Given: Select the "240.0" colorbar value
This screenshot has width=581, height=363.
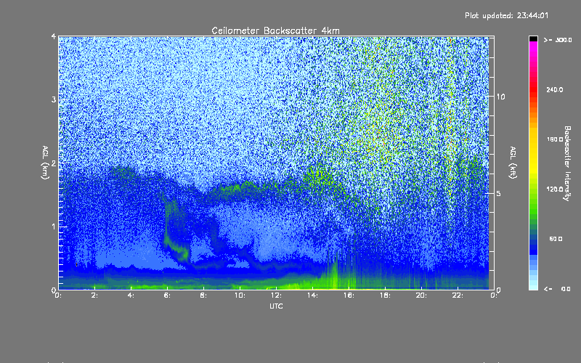Looking at the screenshot, I should click(555, 89).
